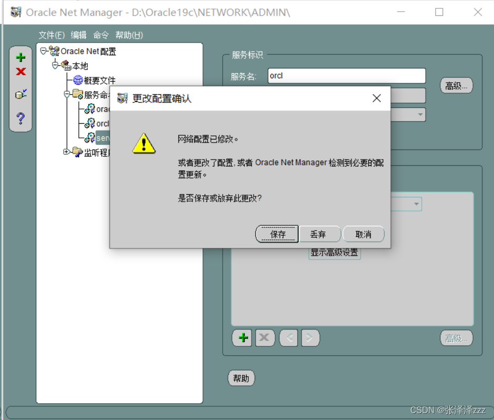Open the connection type dropdown under service name
This screenshot has width=494, height=420.
tap(420, 114)
